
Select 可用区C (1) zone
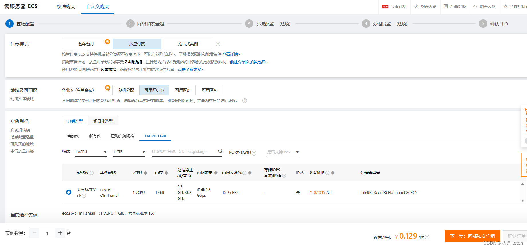pyautogui.click(x=154, y=90)
